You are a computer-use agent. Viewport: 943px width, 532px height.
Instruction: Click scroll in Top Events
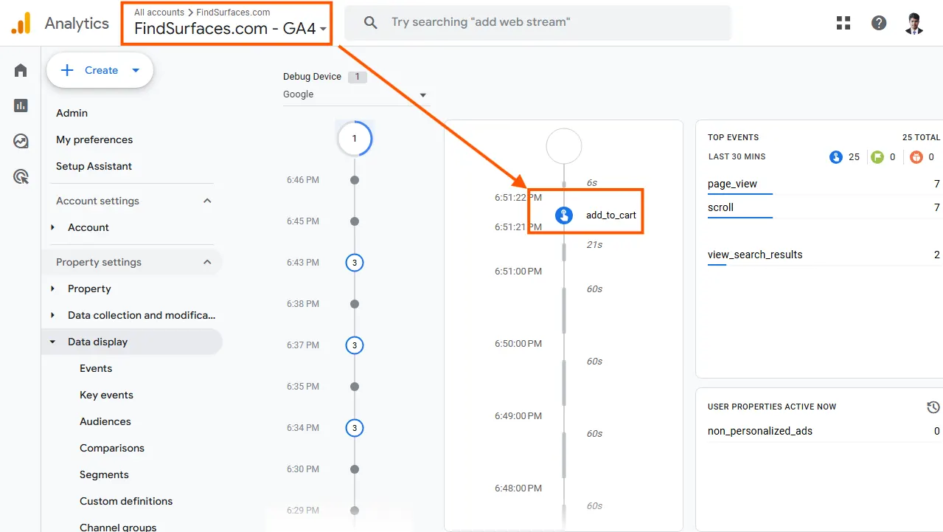[x=720, y=207]
